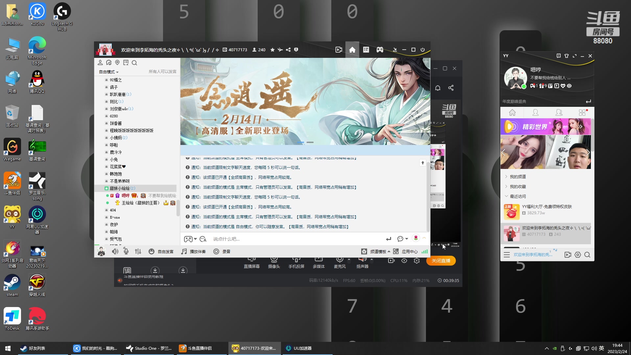This screenshot has width=631, height=355.
Task: Click the 调音台 mixer sliders control
Action: [x=138, y=251]
